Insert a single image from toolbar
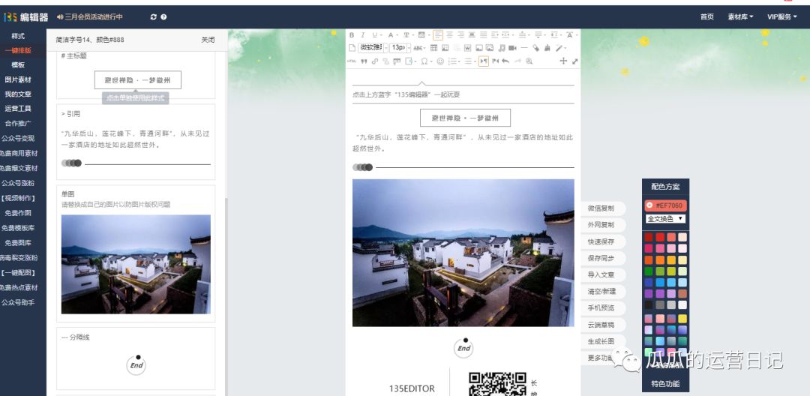810x396 pixels. tap(478, 48)
